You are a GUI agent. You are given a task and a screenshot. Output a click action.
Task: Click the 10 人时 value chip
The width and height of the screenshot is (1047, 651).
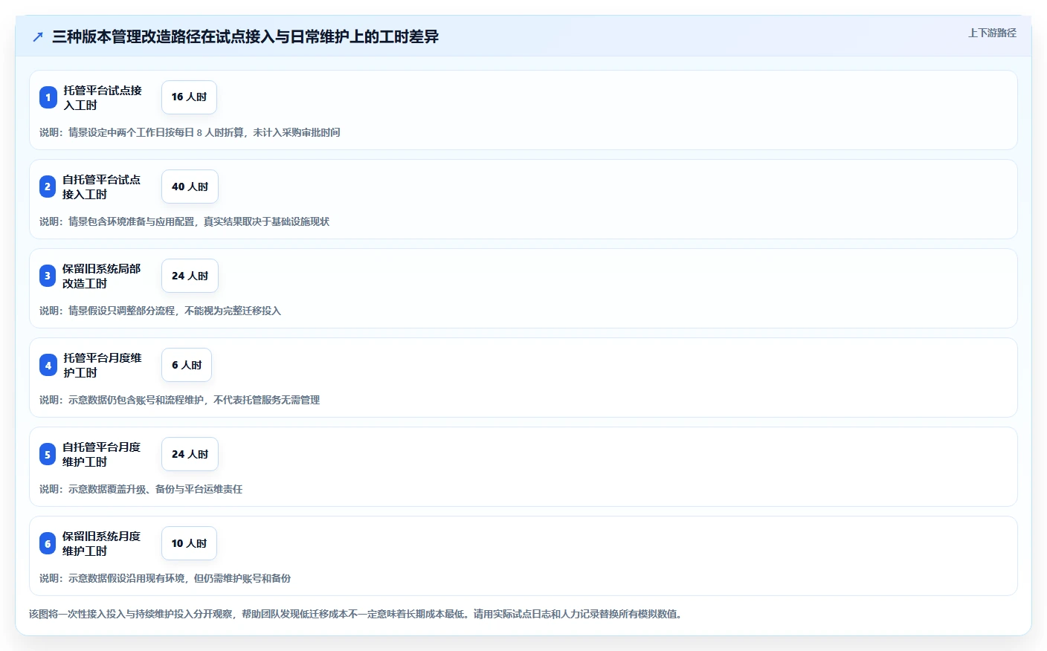pos(189,543)
